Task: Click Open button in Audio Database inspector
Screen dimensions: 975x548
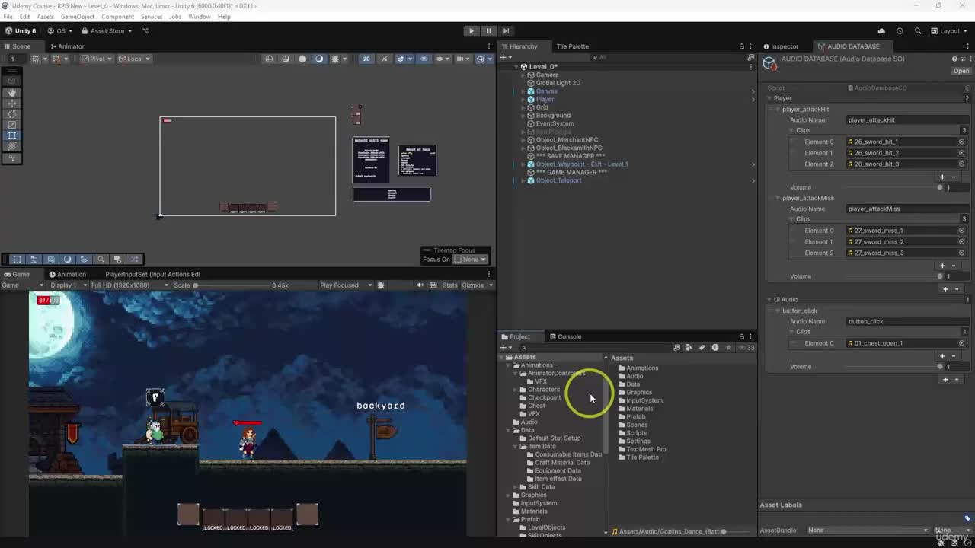Action: [x=961, y=71]
